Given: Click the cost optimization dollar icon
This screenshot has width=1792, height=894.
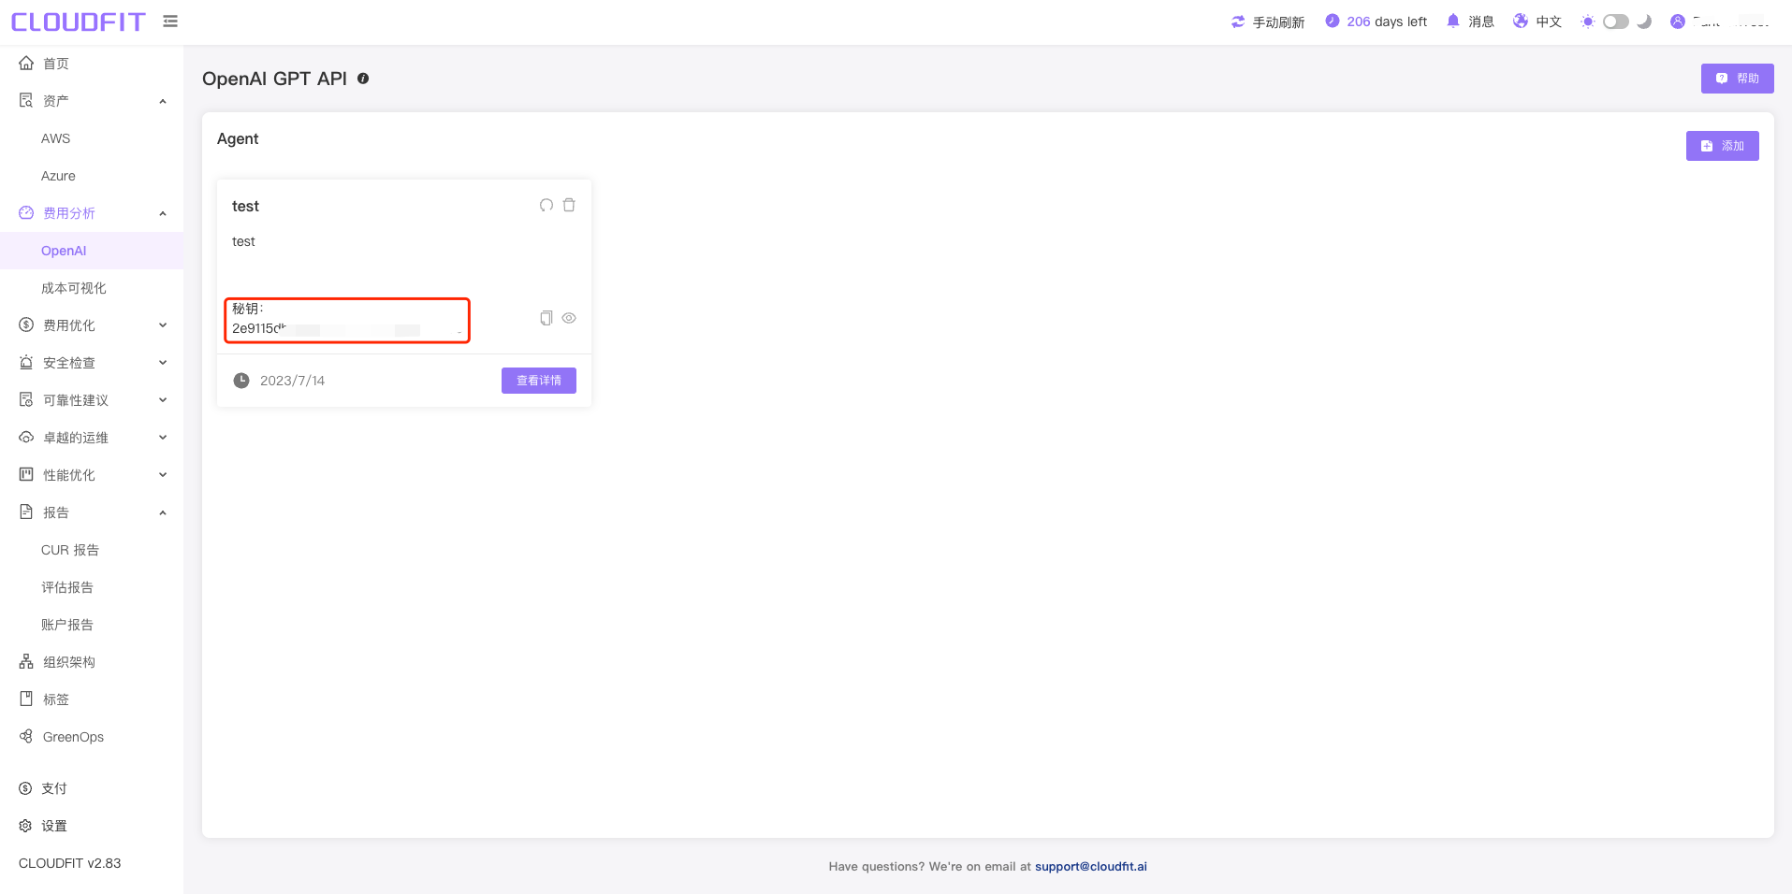Looking at the screenshot, I should pos(26,325).
